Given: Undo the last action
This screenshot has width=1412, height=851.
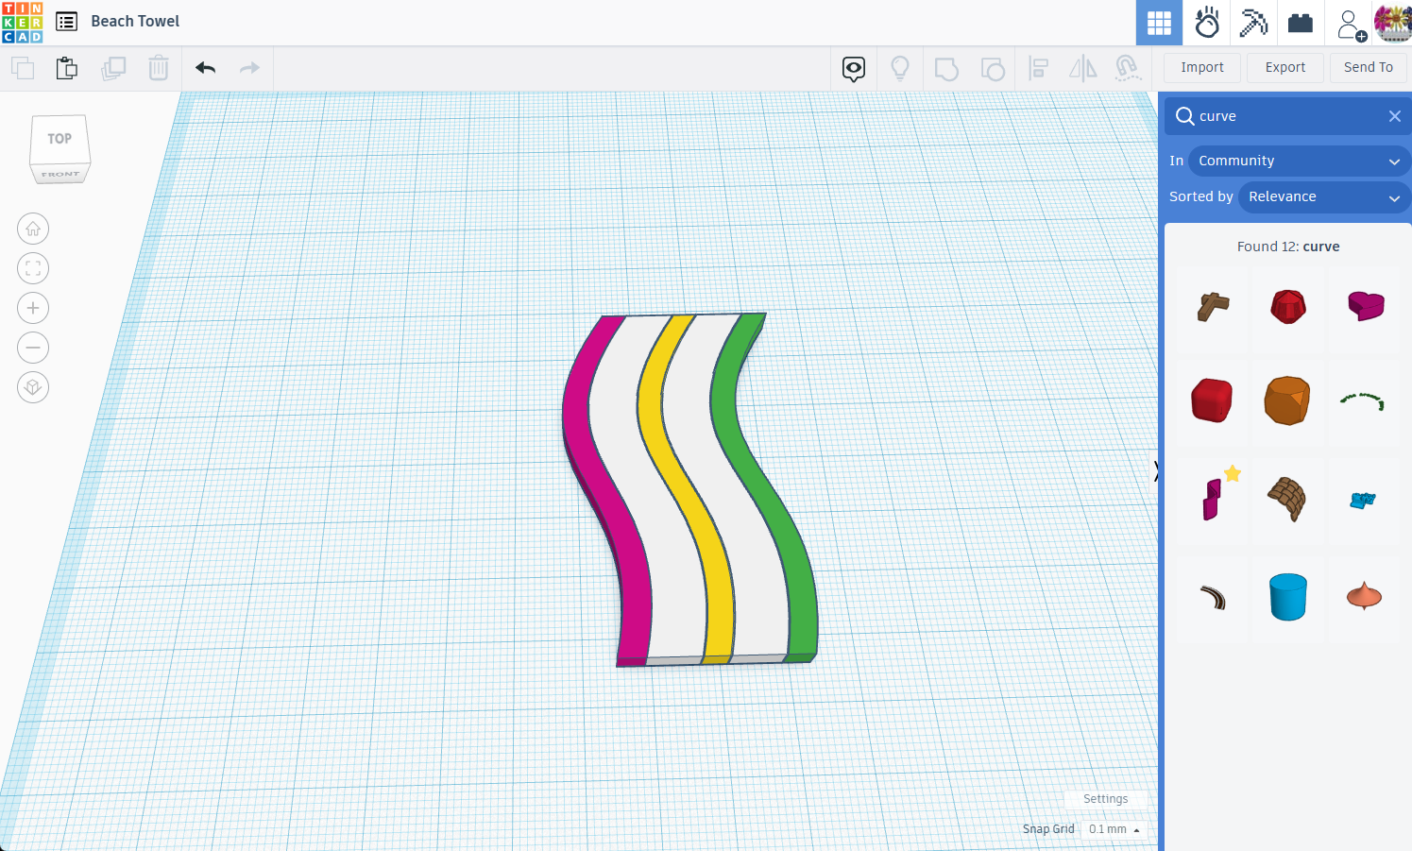Looking at the screenshot, I should click(x=206, y=68).
